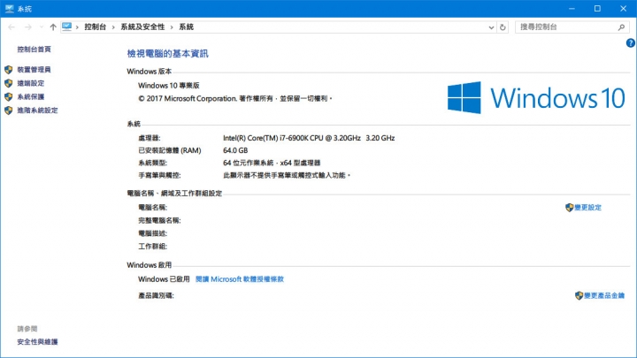Open 閱讀 Microsoft 軟體授權條款 link
This screenshot has height=358, width=637.
point(240,279)
